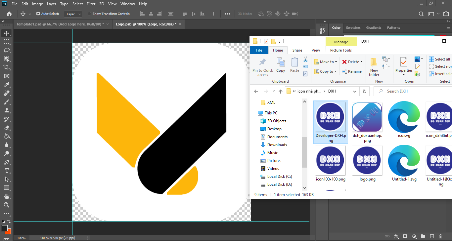
Task: Open the Picture Tools tab in Explorer
Action: [341, 50]
